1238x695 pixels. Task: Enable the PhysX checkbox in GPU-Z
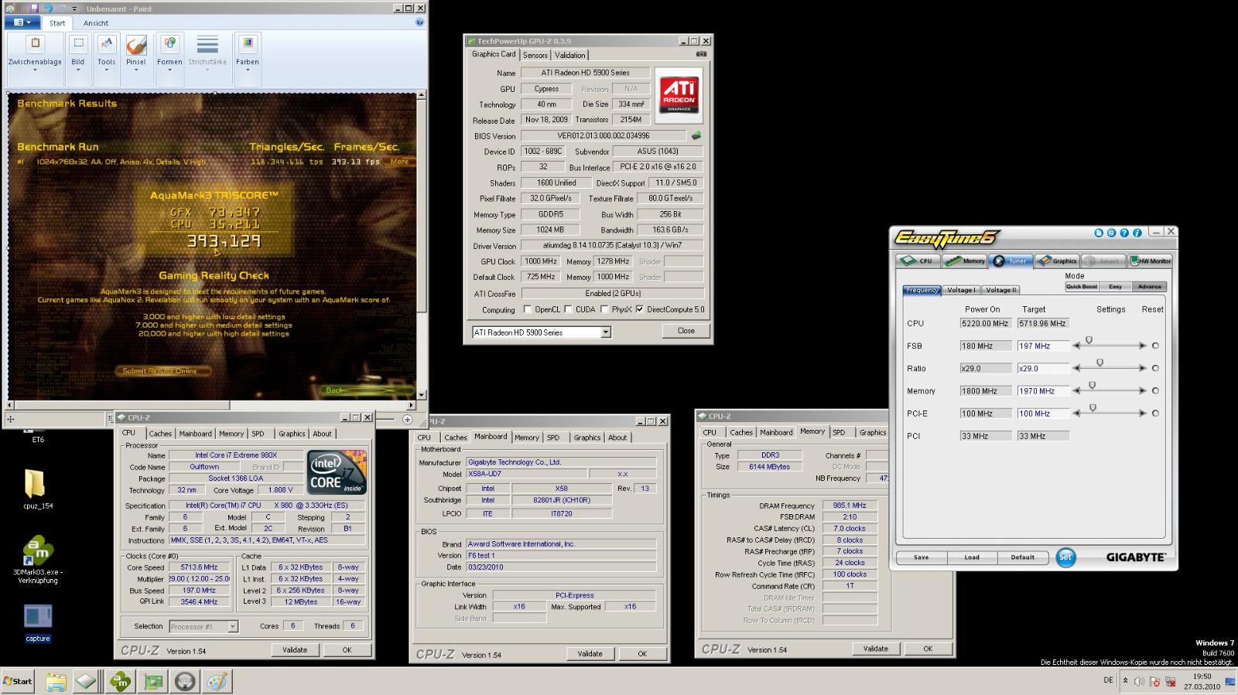click(604, 309)
